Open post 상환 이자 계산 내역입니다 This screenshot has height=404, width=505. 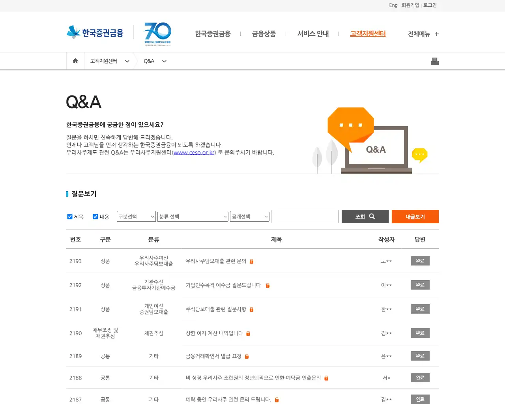(214, 333)
